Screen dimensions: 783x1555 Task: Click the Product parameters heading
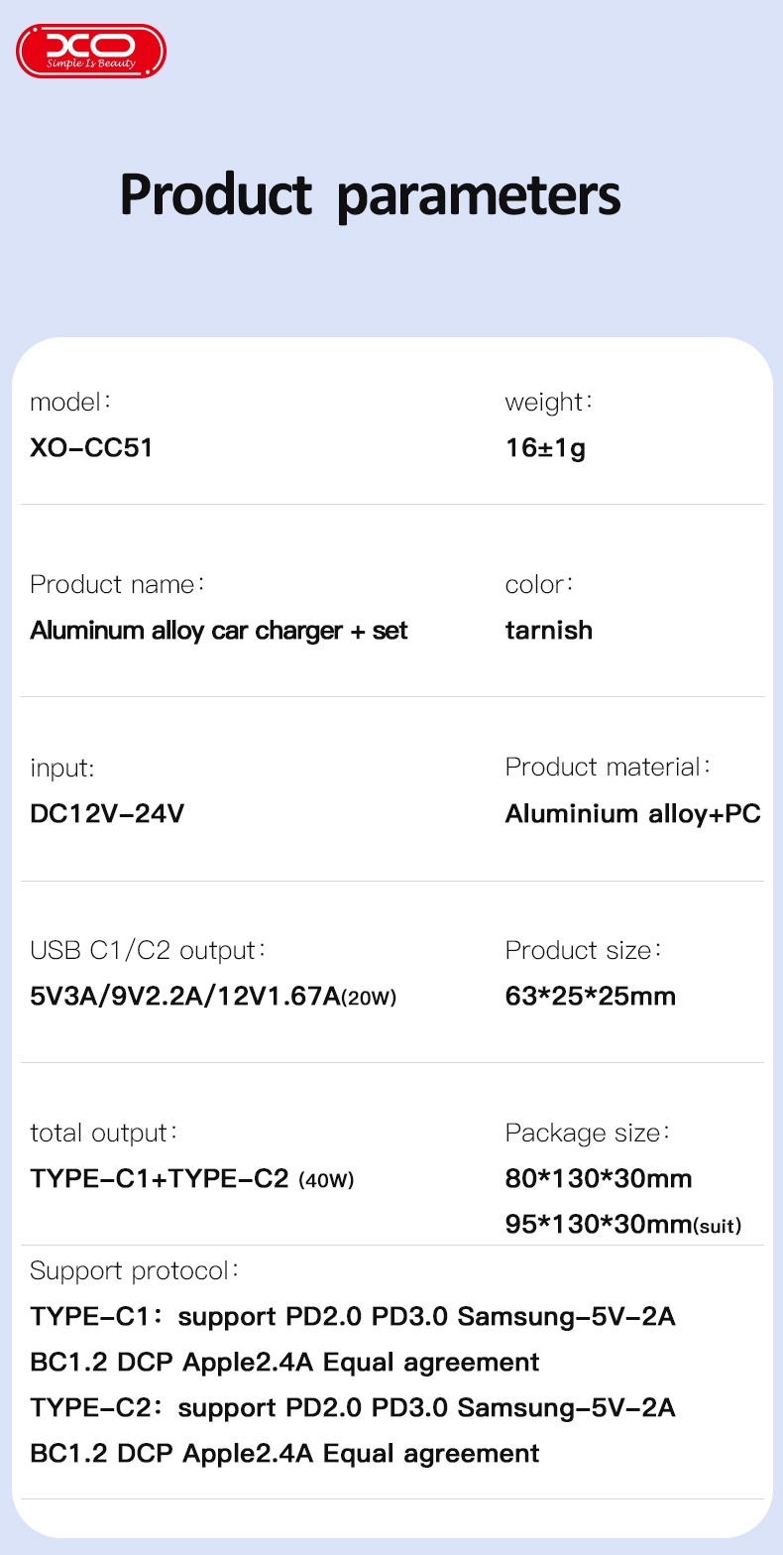pyautogui.click(x=370, y=194)
